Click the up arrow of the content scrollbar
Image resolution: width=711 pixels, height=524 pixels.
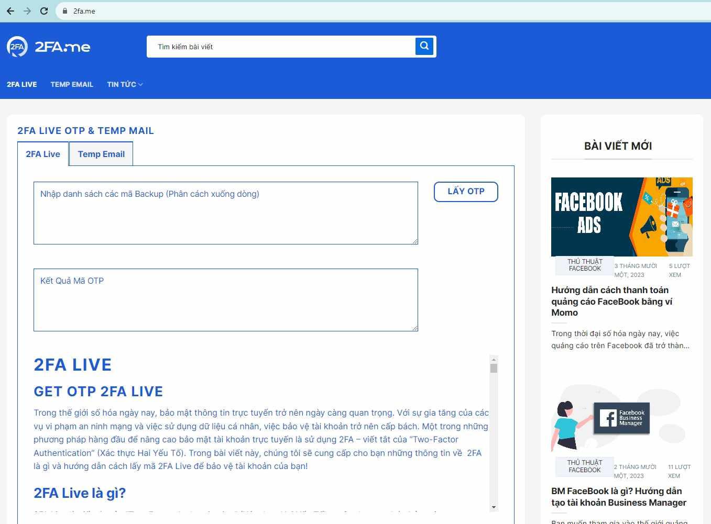493,359
